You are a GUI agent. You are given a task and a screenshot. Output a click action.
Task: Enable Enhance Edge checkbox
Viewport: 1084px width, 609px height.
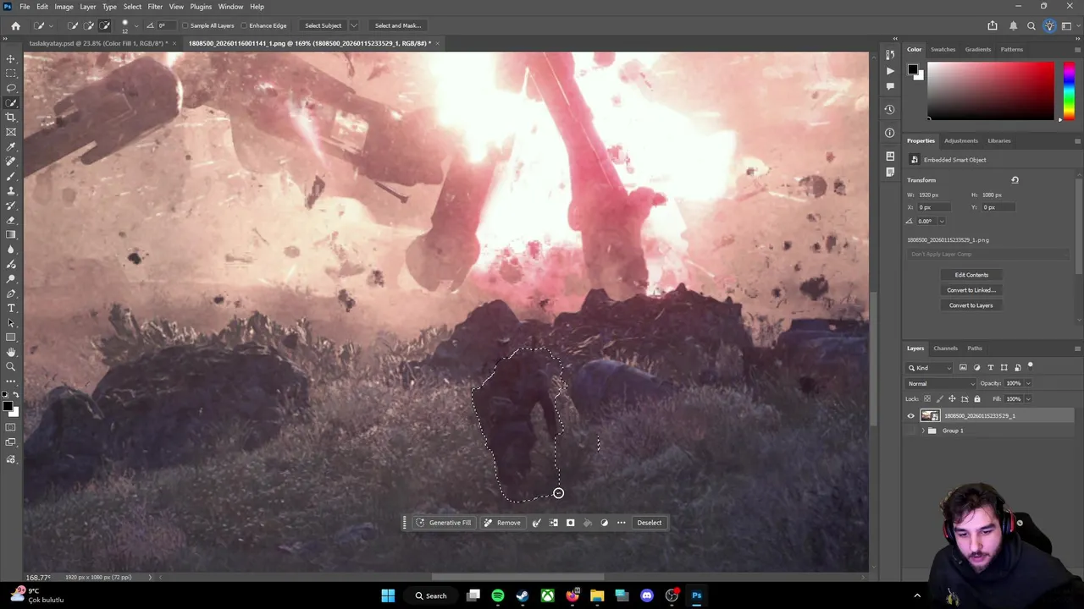(x=245, y=25)
